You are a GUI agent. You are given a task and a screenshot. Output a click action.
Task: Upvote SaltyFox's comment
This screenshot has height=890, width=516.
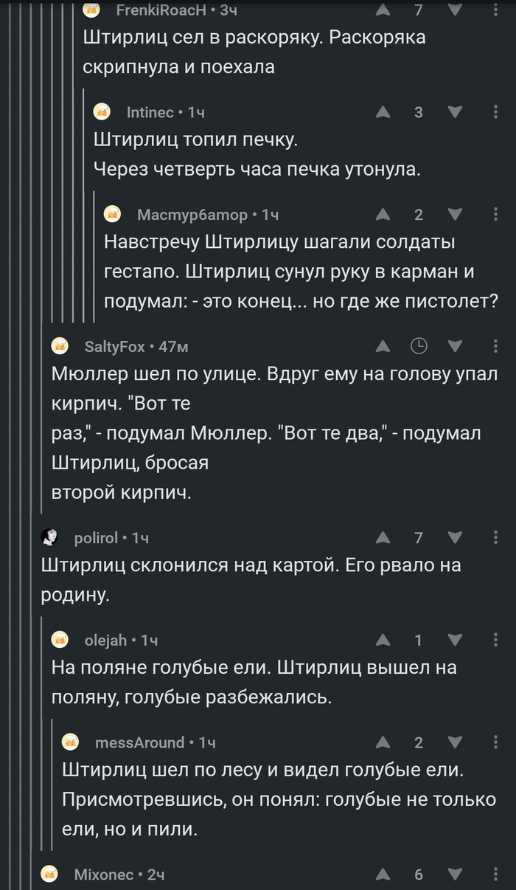(383, 346)
